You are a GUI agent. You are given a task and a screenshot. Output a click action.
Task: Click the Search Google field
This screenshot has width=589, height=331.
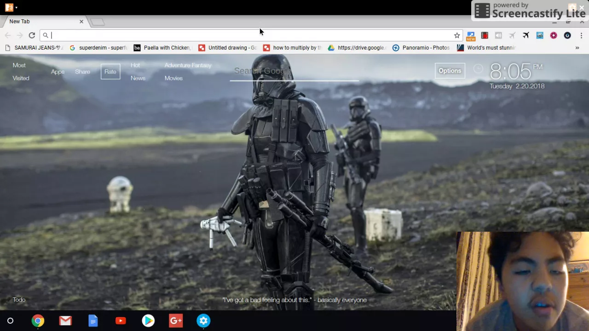tap(294, 71)
